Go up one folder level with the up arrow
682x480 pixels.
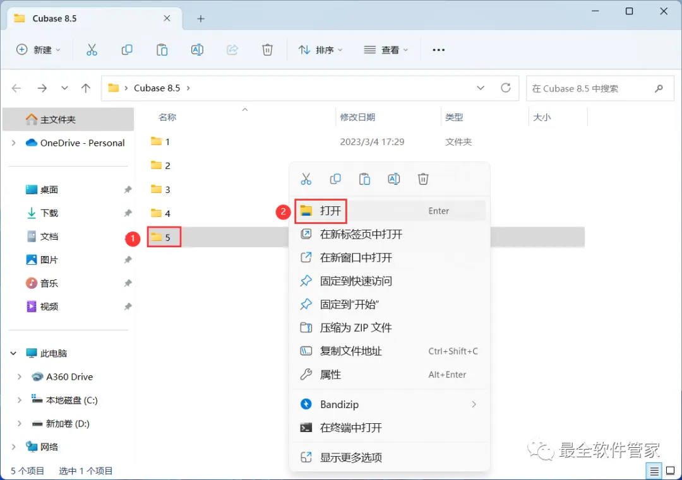(x=86, y=88)
